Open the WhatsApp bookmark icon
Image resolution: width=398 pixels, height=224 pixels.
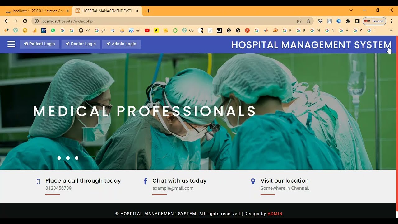click(x=53, y=30)
